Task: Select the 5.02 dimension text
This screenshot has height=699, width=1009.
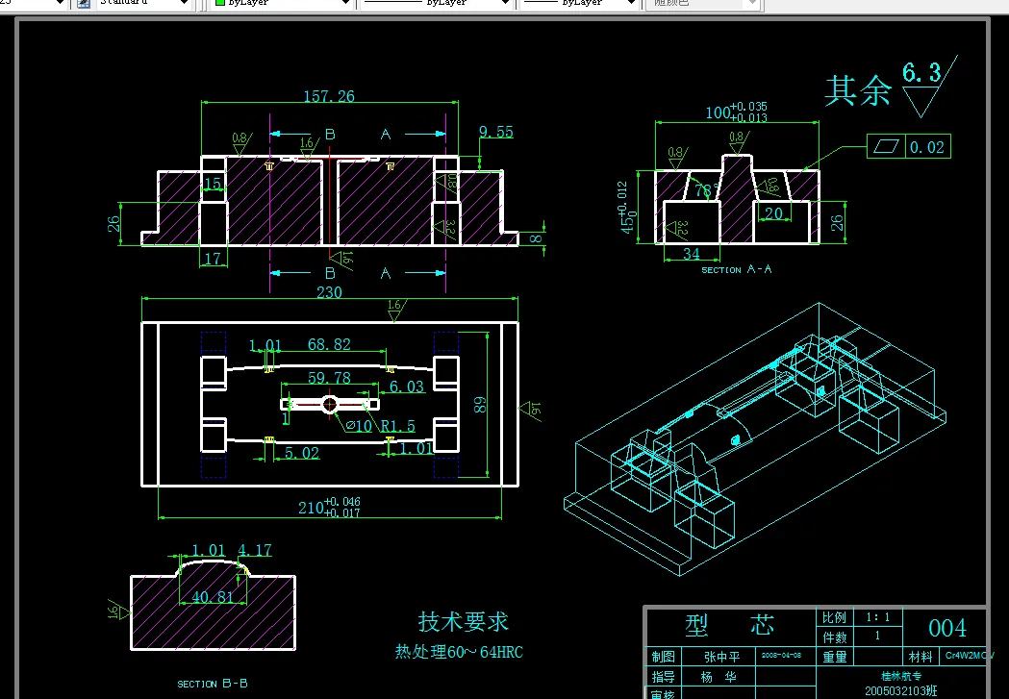Action: pyautogui.click(x=302, y=453)
